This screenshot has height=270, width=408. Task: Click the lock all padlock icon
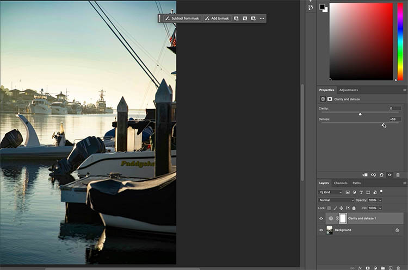tap(354, 208)
